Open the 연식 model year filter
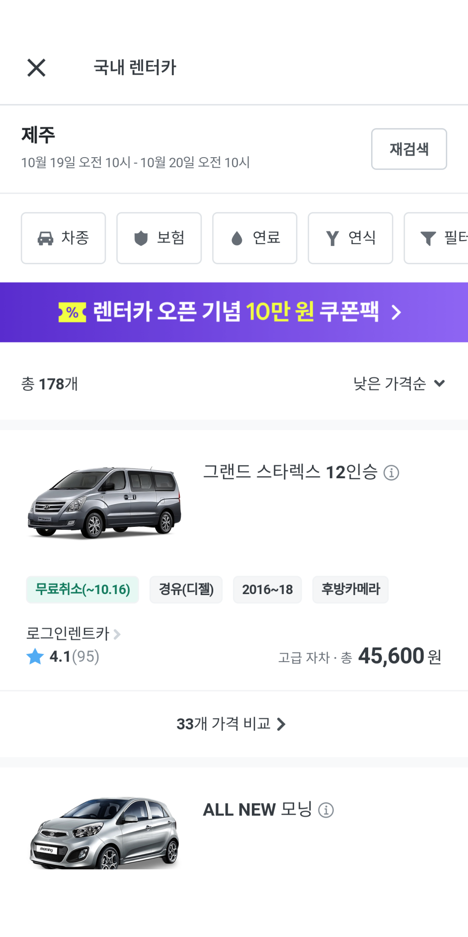The image size is (468, 937). click(350, 238)
